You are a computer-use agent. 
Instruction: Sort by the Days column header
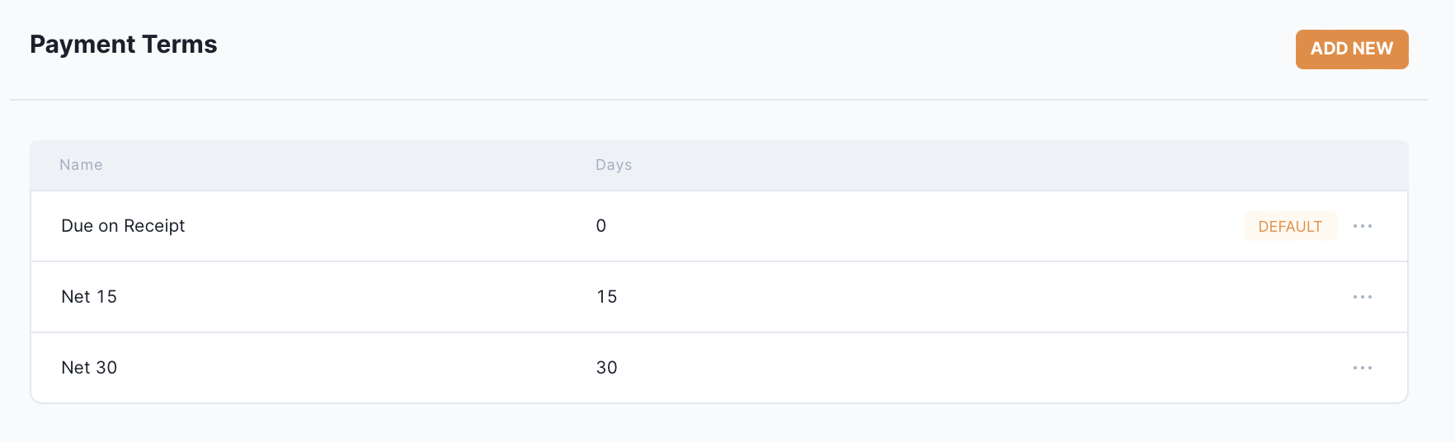[613, 165]
